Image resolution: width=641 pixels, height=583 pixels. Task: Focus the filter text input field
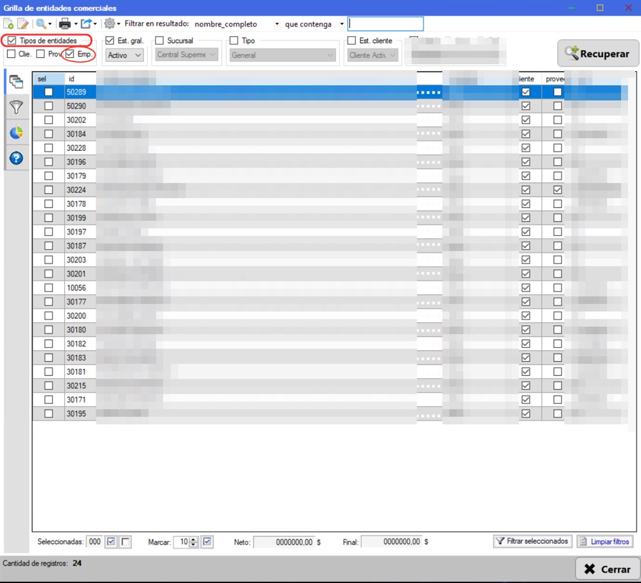pos(386,24)
